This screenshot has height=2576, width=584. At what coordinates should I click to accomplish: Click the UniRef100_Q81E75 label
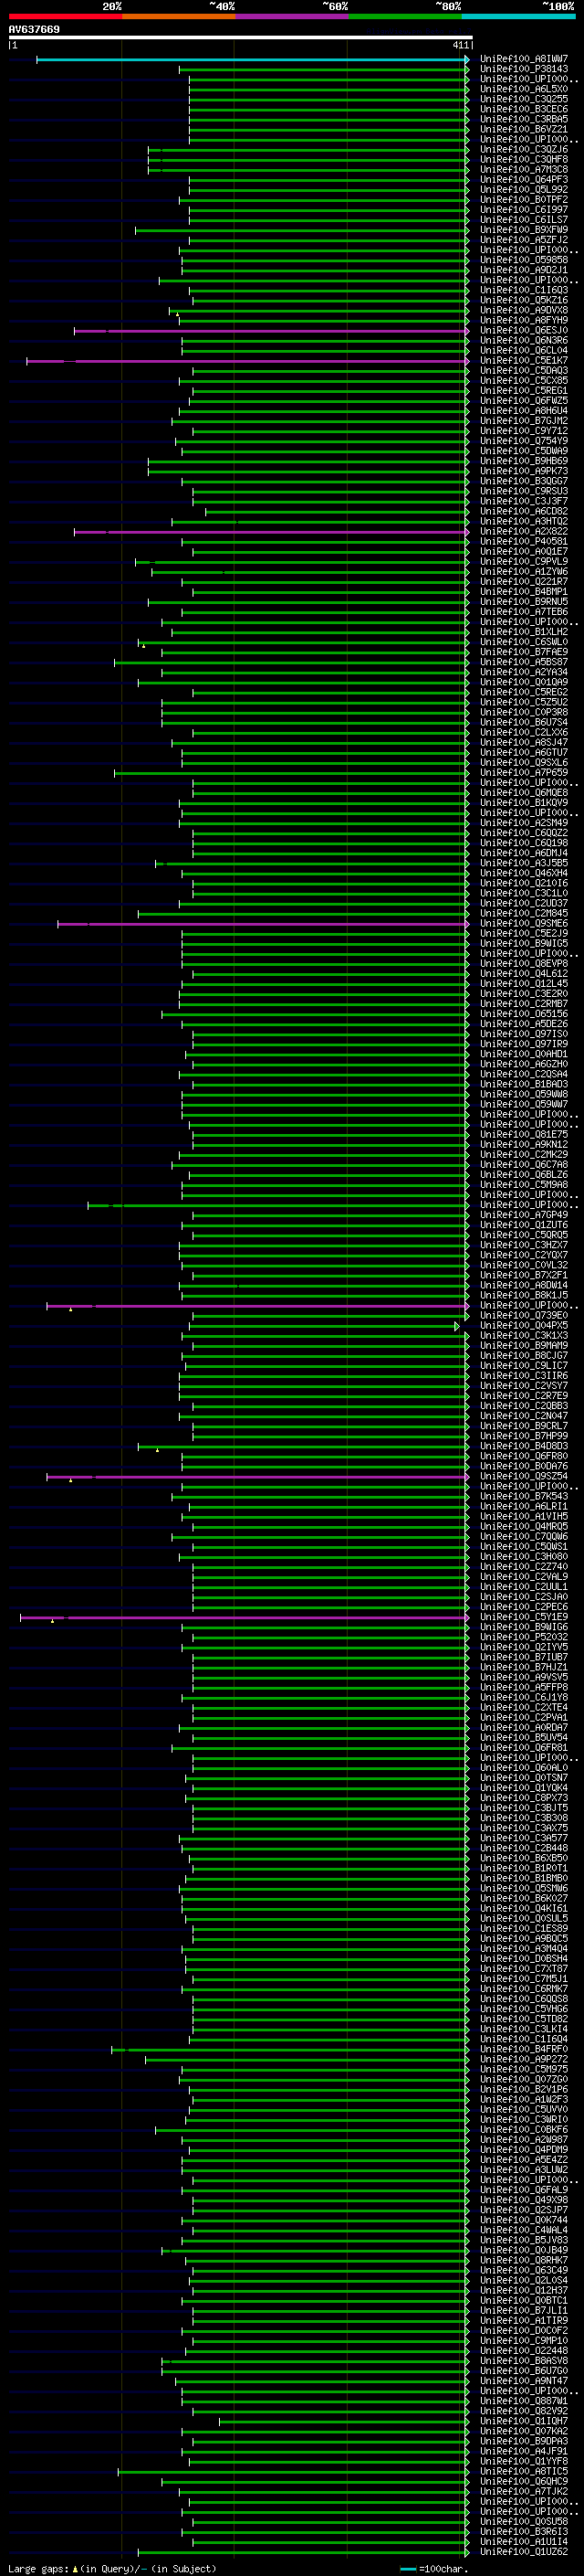524,1135
